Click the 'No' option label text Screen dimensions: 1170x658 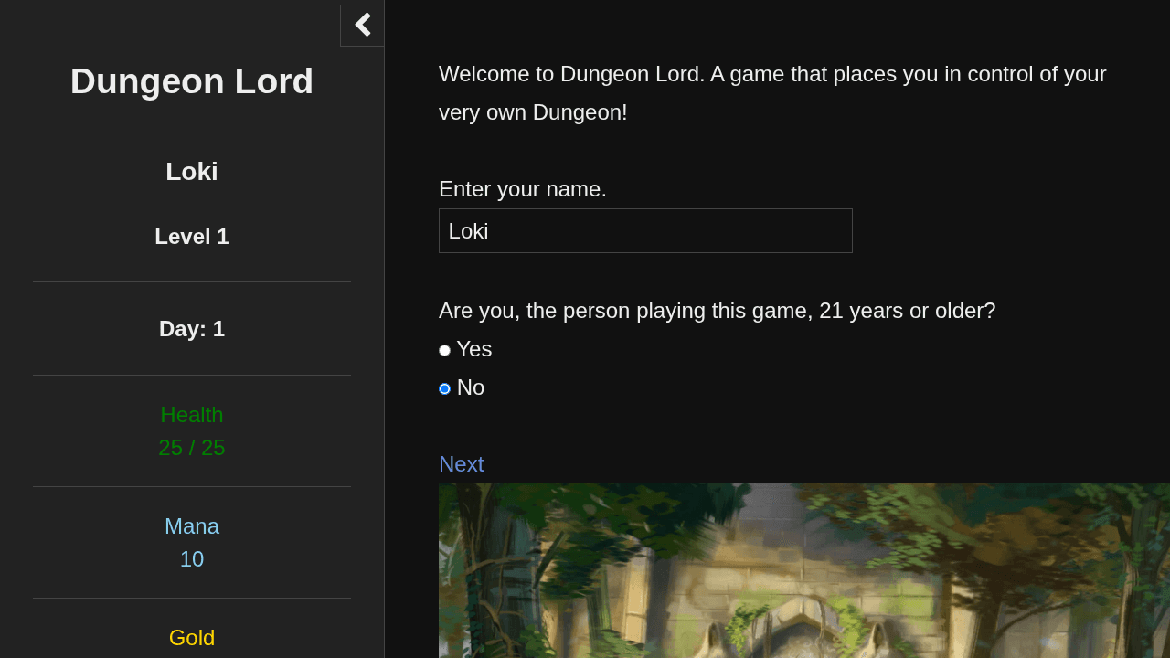tap(471, 387)
